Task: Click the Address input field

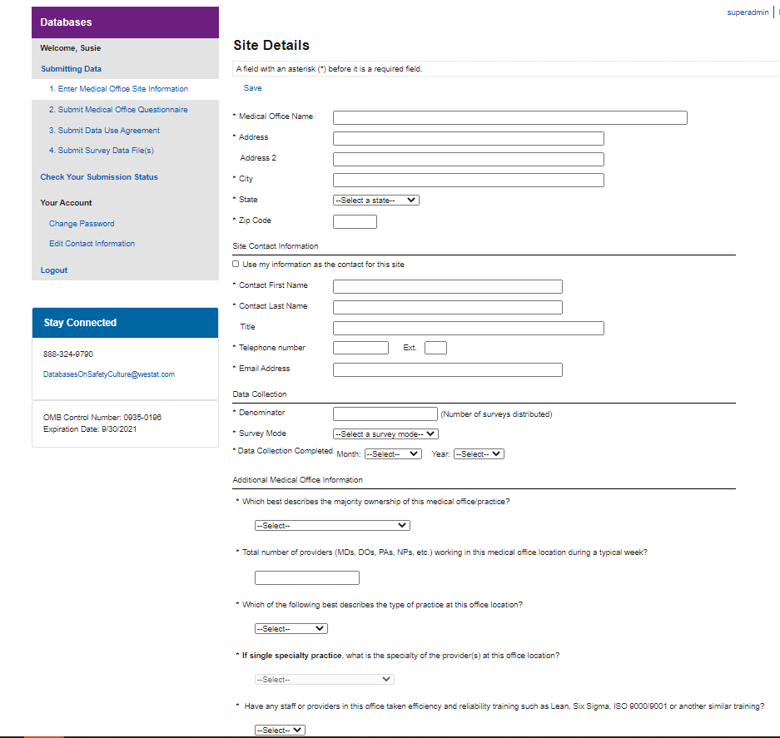Action: pyautogui.click(x=469, y=138)
